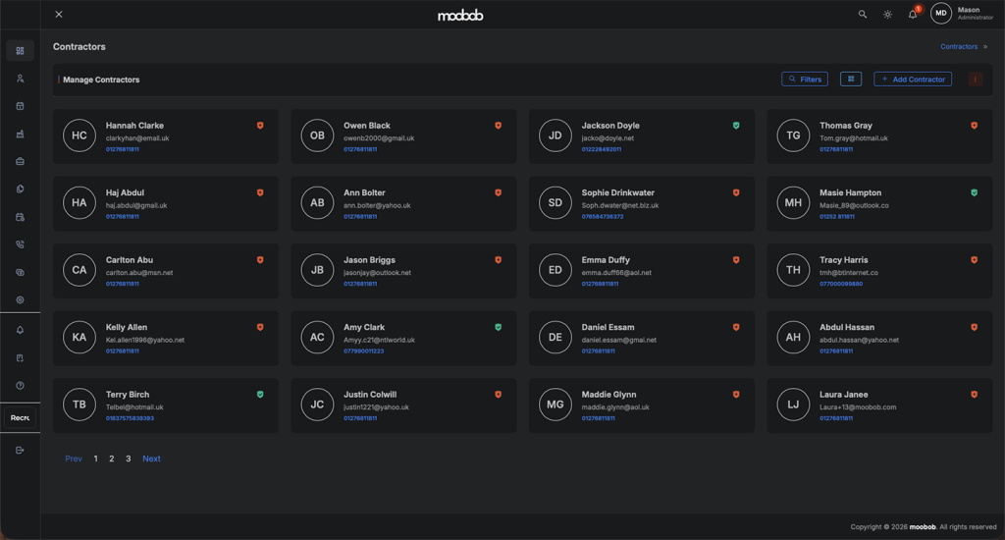Click Jackson Doyle's green shield status badge
The image size is (1005, 540).
coord(736,126)
